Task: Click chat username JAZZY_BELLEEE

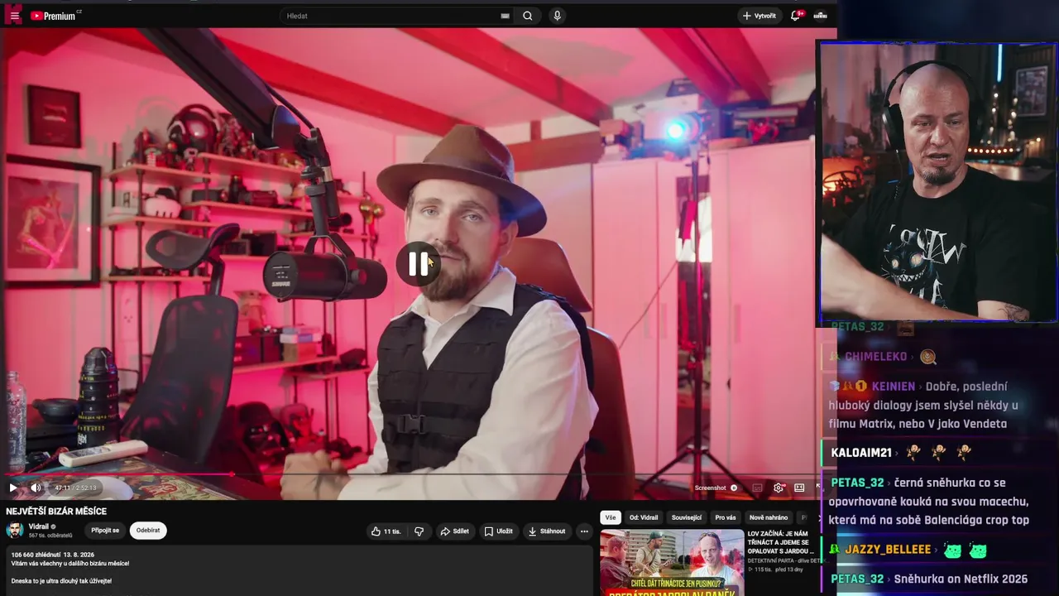Action: [888, 550]
